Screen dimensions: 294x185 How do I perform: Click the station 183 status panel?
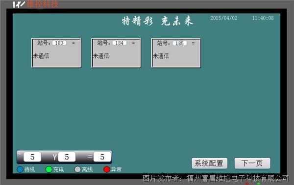click(x=56, y=53)
